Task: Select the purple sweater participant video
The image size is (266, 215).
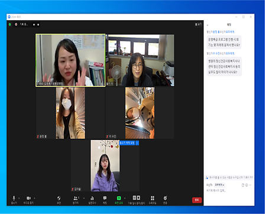Action: (x=105, y=165)
